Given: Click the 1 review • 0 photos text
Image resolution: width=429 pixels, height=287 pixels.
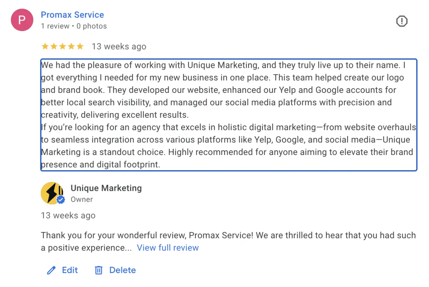Looking at the screenshot, I should (74, 26).
